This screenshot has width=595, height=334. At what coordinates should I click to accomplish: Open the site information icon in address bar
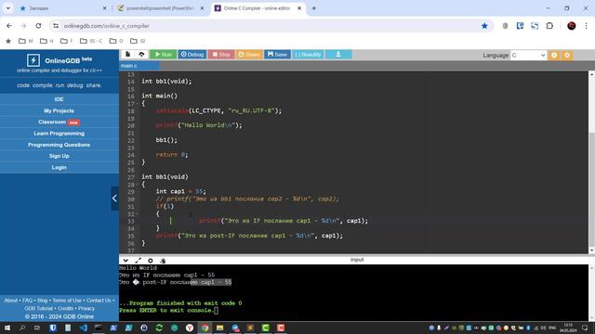pos(56,26)
